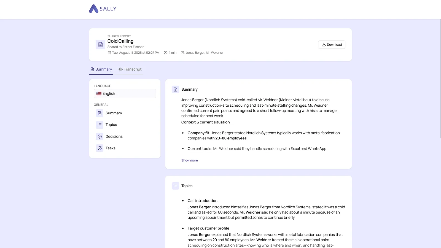Click the report document icon beside Cold Calling
This screenshot has height=248, width=441.
[100, 45]
